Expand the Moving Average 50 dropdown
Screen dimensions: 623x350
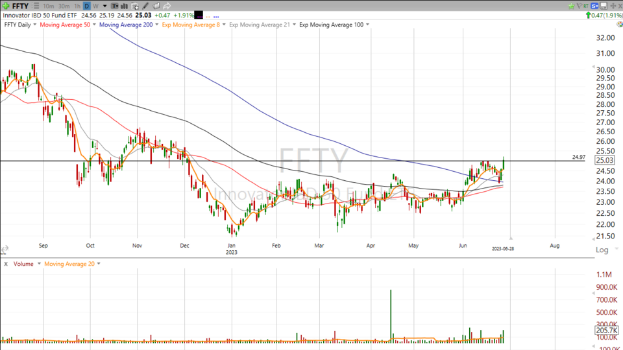click(94, 25)
